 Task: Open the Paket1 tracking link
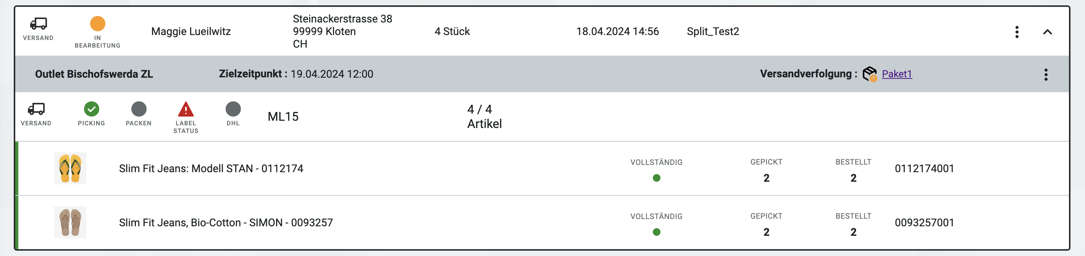point(896,74)
